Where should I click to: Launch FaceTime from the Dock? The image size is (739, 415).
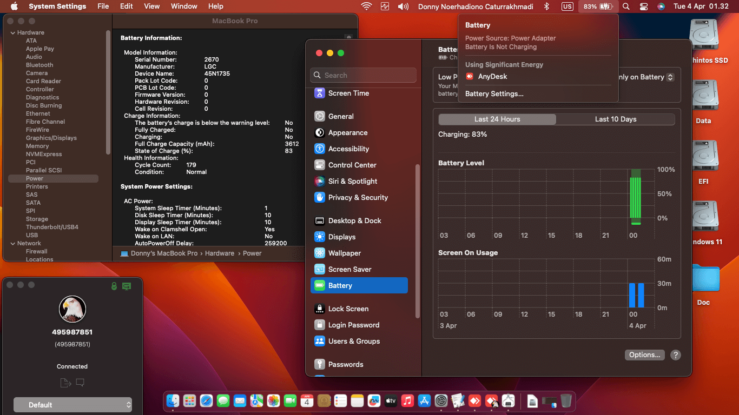290,401
